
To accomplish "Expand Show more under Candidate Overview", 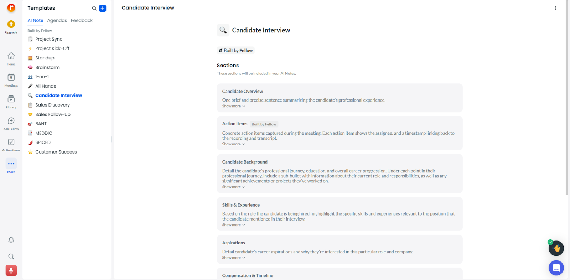I will [234, 106].
